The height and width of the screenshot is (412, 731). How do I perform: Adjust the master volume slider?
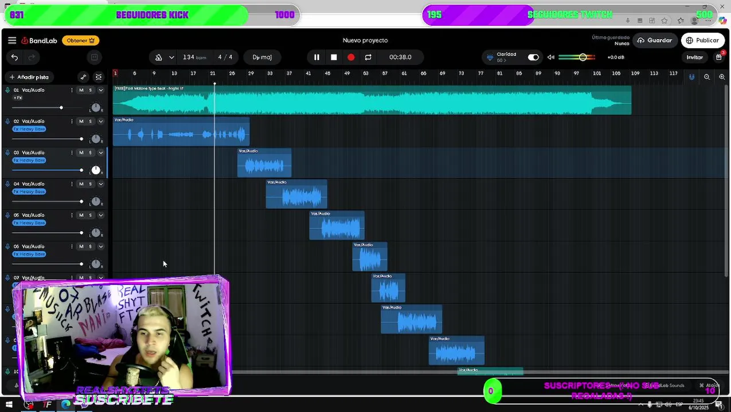[x=576, y=57]
